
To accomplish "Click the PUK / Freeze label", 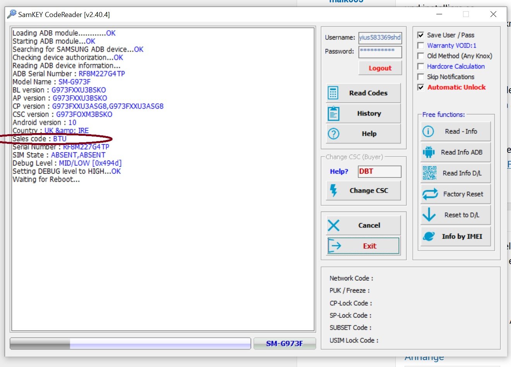I will [x=350, y=291].
